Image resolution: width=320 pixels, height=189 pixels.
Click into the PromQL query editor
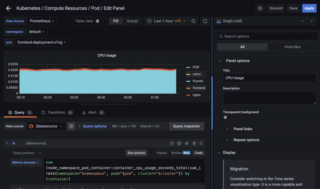pyautogui.click(x=124, y=171)
